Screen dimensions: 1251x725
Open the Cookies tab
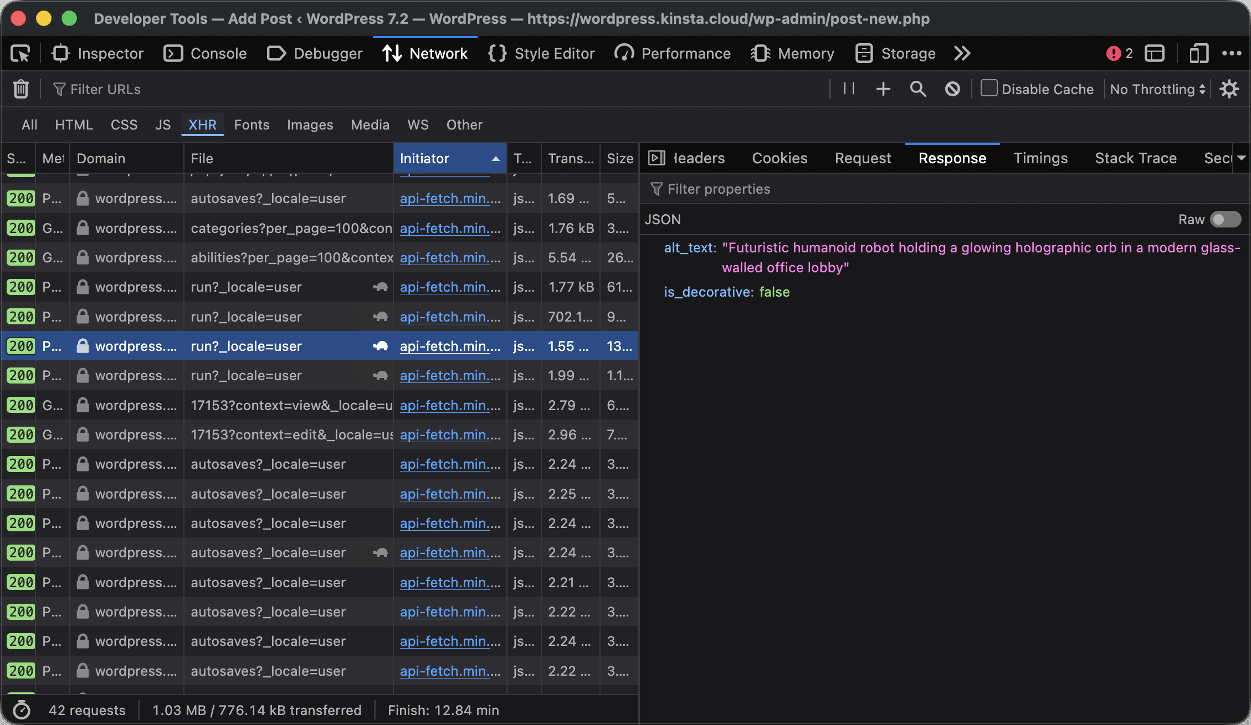[x=780, y=158]
